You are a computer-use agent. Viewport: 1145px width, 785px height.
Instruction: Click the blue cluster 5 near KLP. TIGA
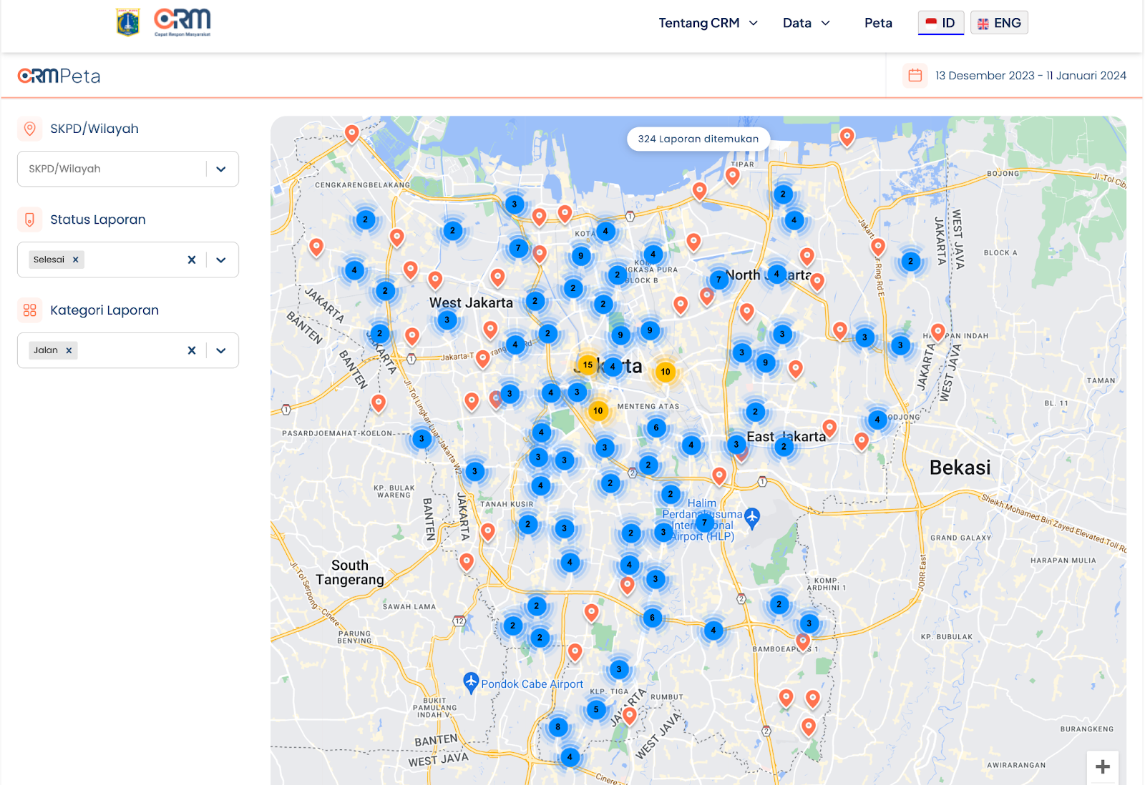click(x=596, y=710)
